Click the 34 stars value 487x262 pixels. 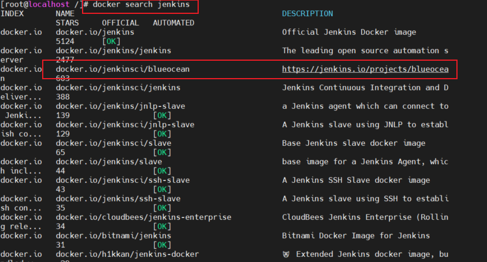coord(60,227)
